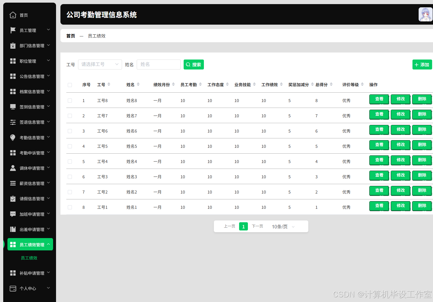Click the grid icon beside 员工绩效管理
The height and width of the screenshot is (302, 433).
[x=13, y=245]
